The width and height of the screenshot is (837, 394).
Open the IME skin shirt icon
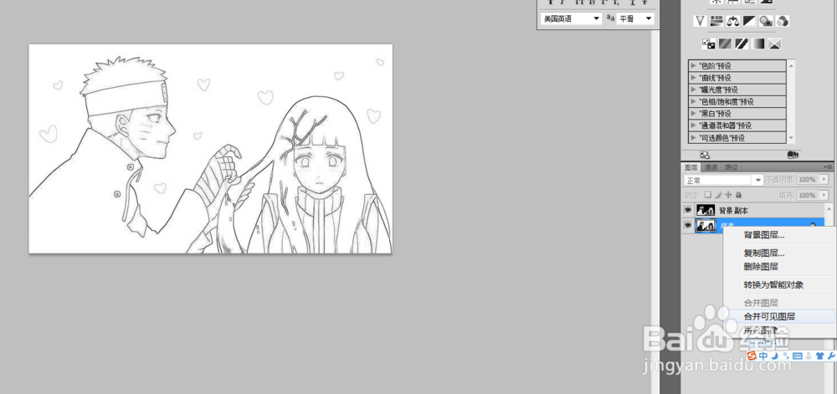click(x=820, y=356)
